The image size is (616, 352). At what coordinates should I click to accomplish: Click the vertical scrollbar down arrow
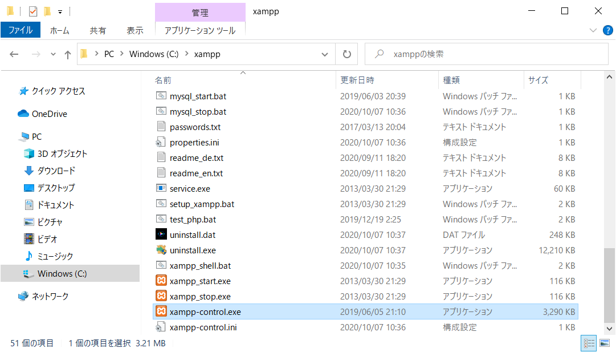pyautogui.click(x=609, y=329)
